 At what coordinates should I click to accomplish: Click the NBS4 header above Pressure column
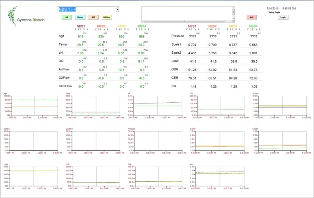(x=253, y=26)
